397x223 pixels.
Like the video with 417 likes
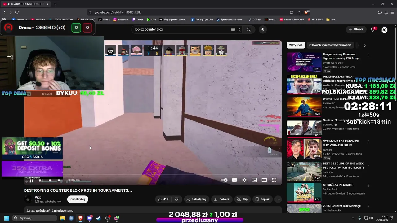click(x=163, y=199)
